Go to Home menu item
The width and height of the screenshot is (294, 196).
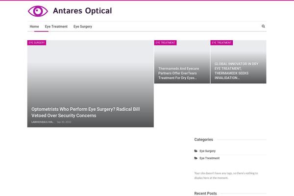(x=34, y=26)
